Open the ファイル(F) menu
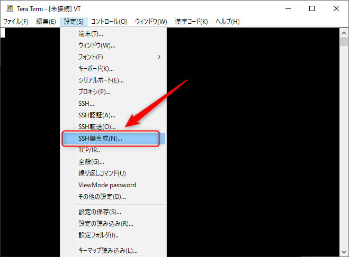 16,21
